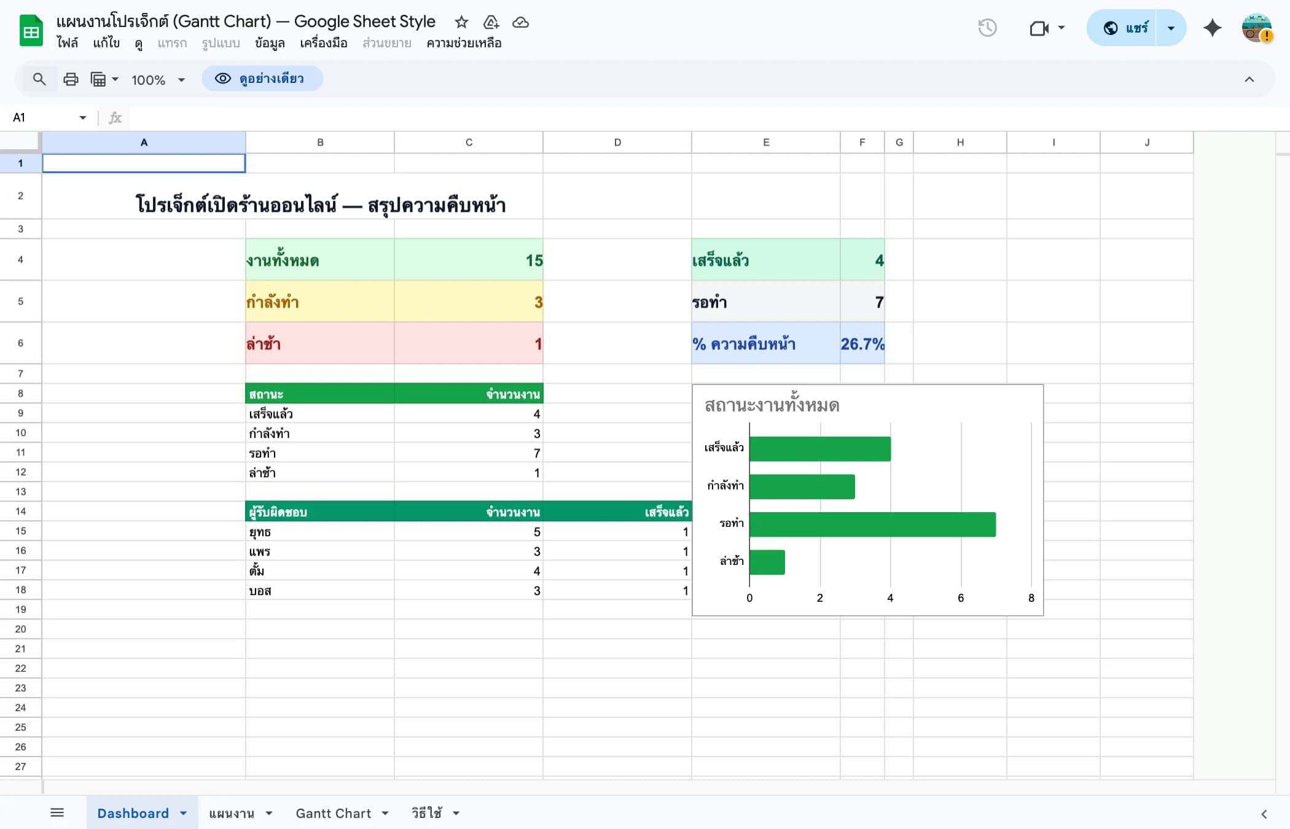This screenshot has height=829, width=1290.
Task: Open the Gemini sparkle icon
Action: pyautogui.click(x=1212, y=28)
